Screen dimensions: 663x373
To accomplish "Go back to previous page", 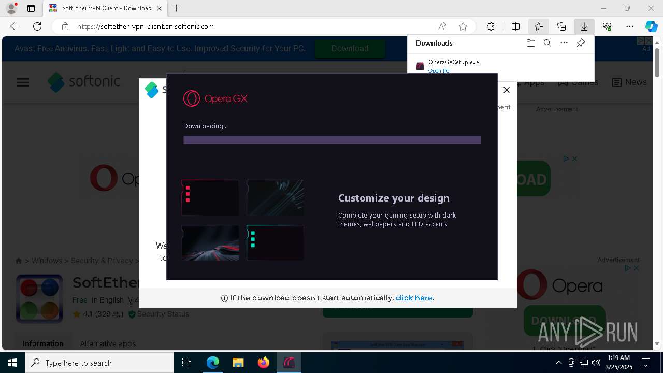I will (15, 26).
